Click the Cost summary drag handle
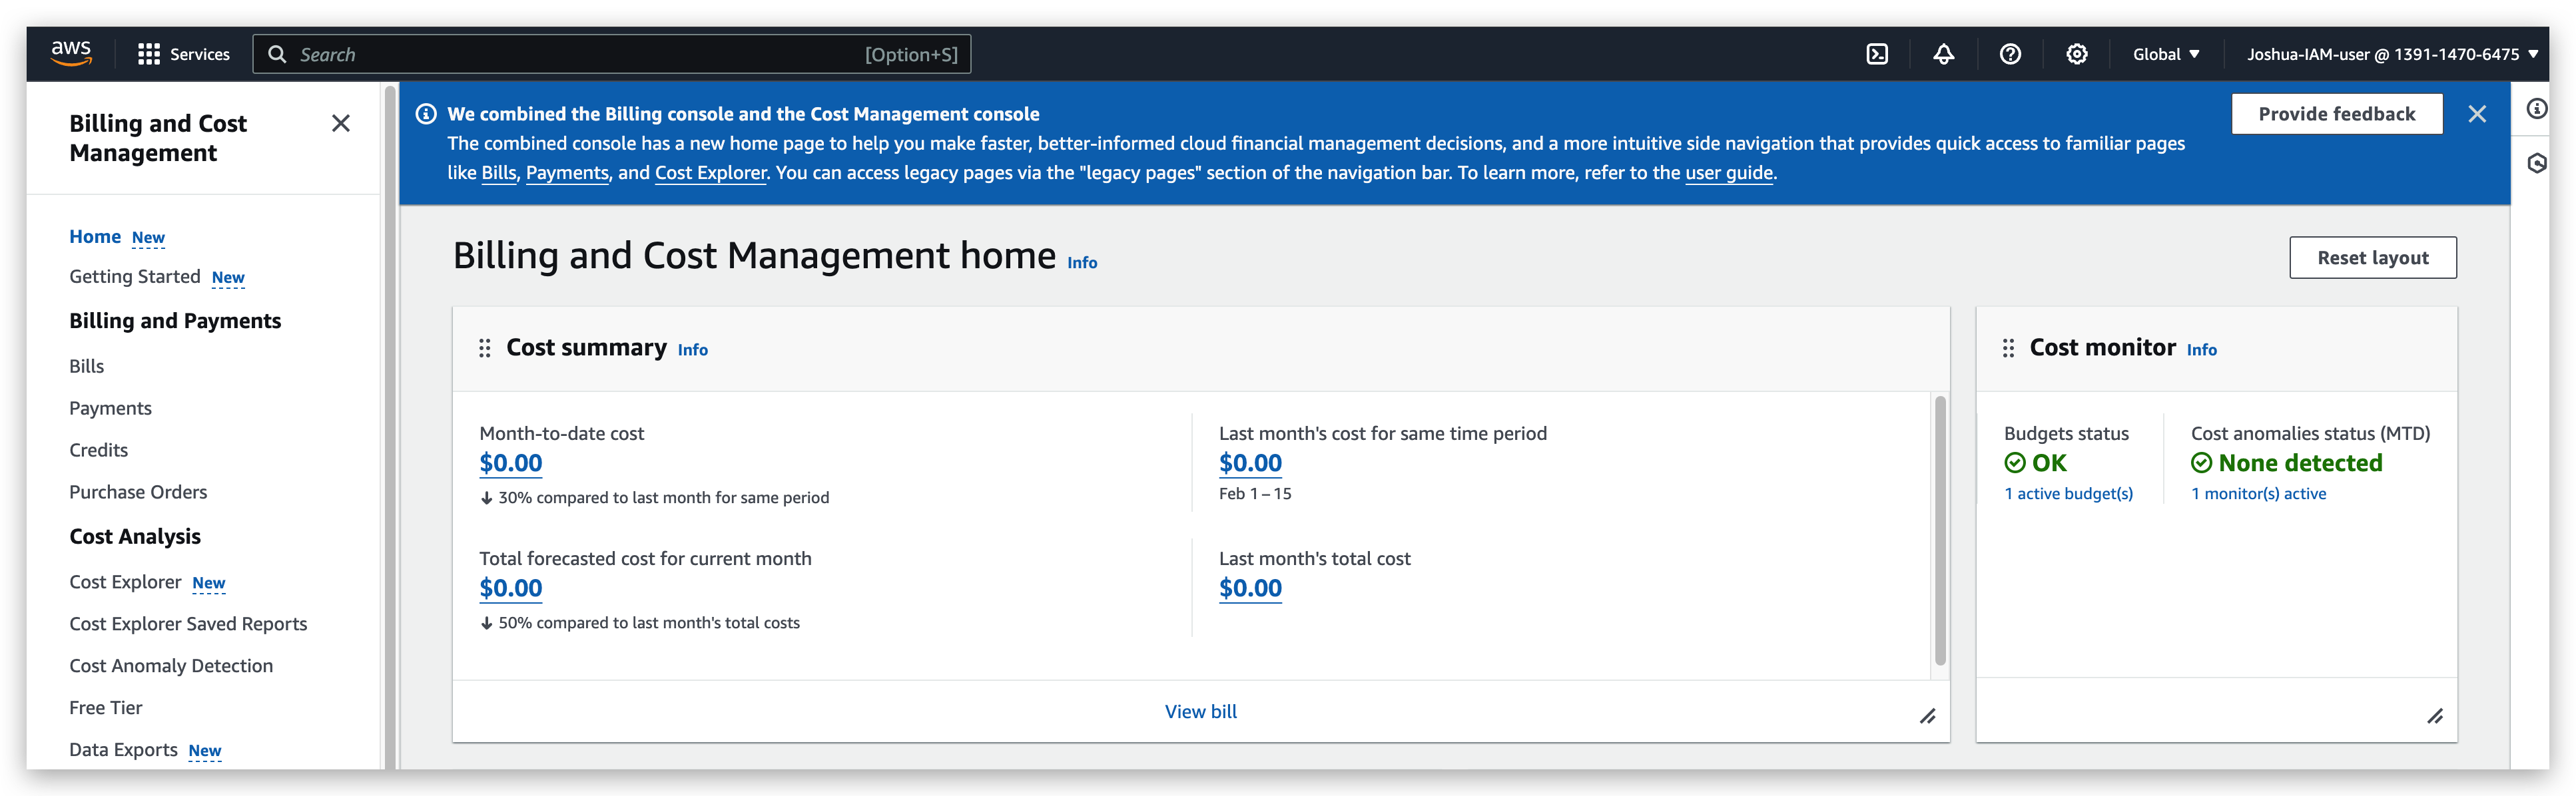 point(485,347)
